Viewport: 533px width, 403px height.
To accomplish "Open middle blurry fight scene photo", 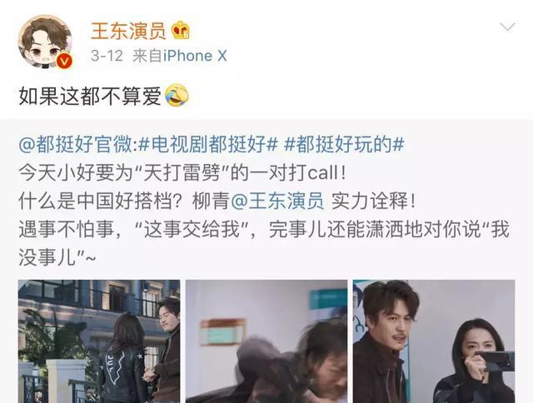I will [x=266, y=341].
